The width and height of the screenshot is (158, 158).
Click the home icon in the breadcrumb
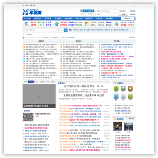(x=23, y=35)
